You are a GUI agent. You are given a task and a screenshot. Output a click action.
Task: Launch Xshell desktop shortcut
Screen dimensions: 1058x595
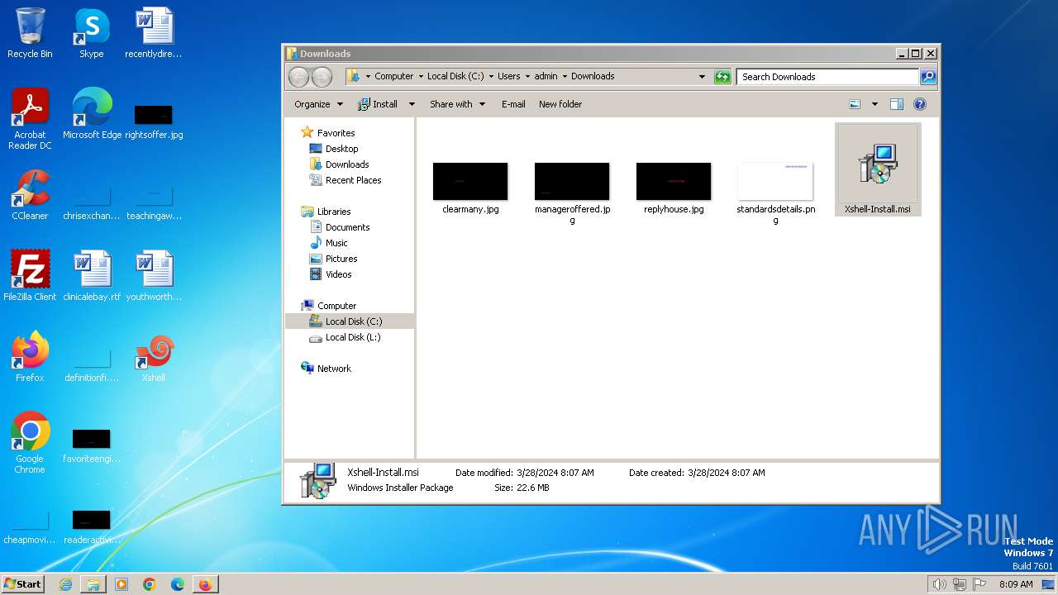tap(154, 357)
